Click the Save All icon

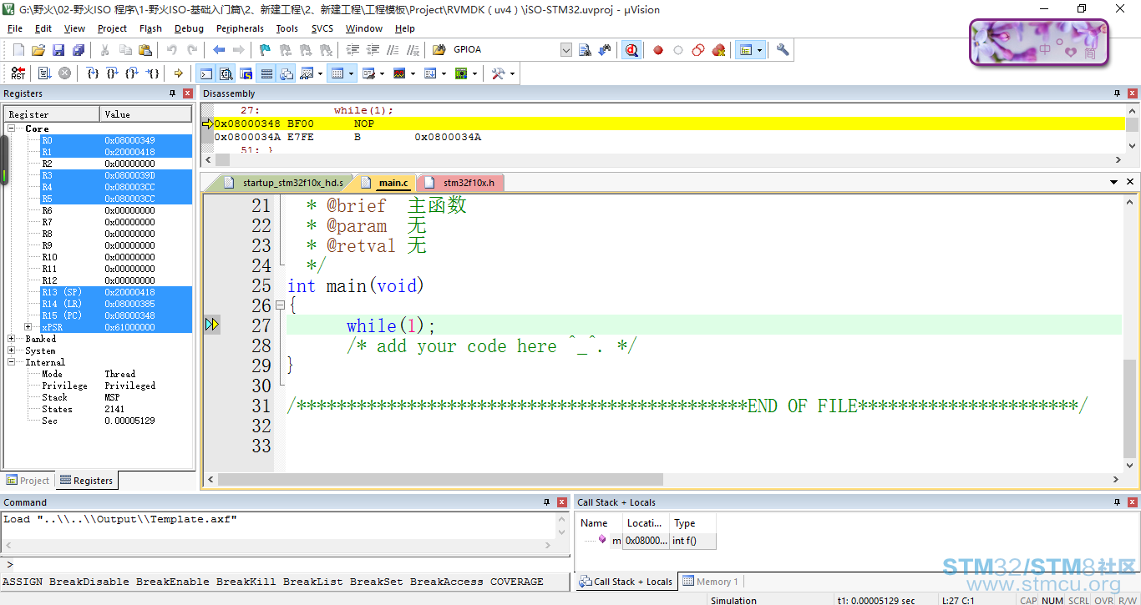point(77,50)
